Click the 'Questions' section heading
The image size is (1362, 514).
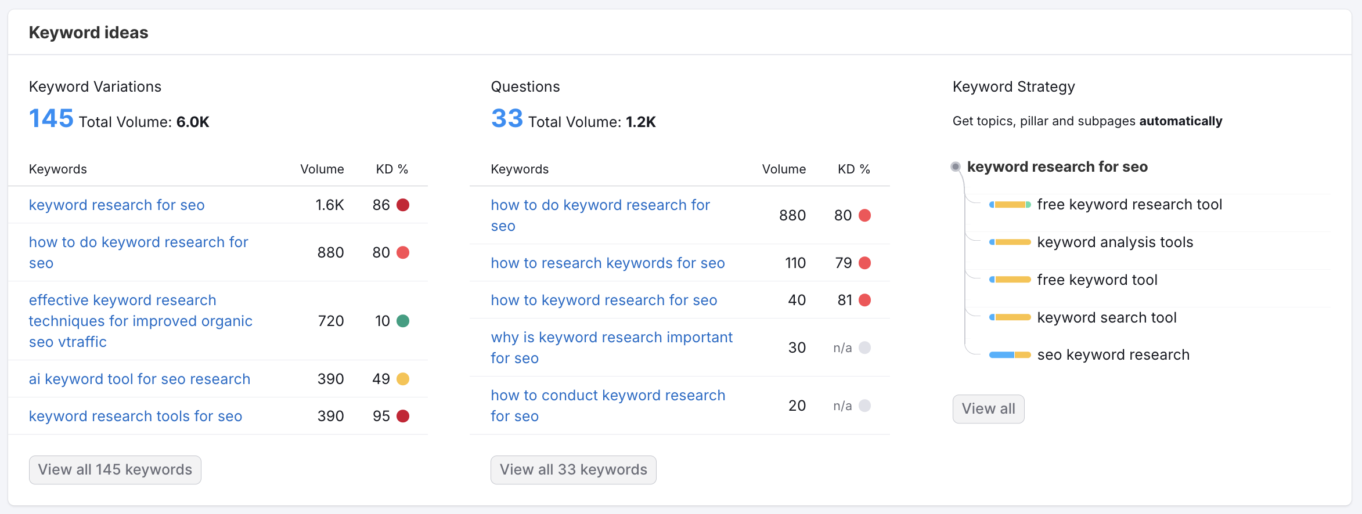point(525,87)
